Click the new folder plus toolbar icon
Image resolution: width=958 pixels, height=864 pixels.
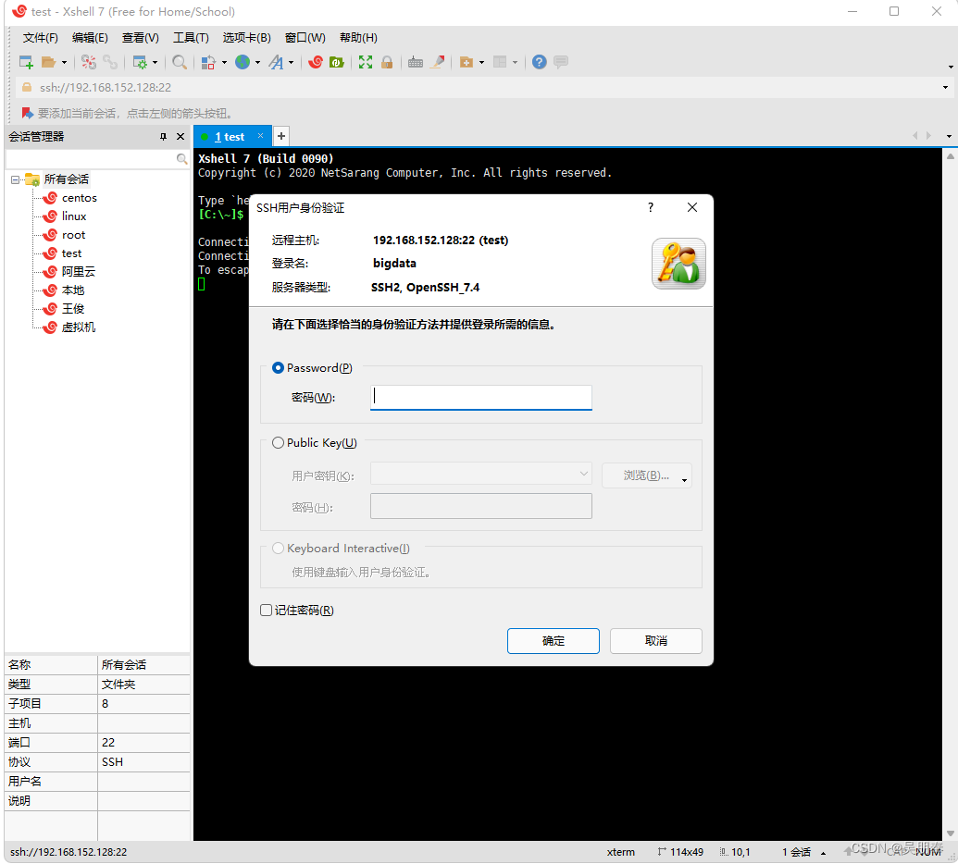click(x=467, y=62)
